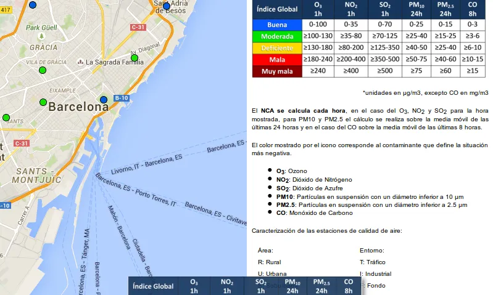Image resolution: width=493 pixels, height=295 pixels.
Task: Click the units footnote about µg/m3
Action: [425, 93]
